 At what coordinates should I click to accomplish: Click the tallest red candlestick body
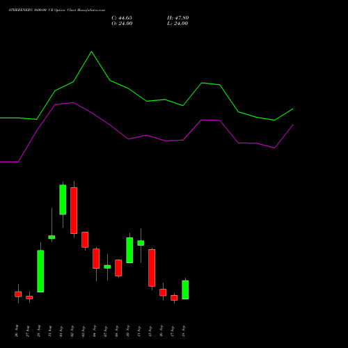pos(74,210)
